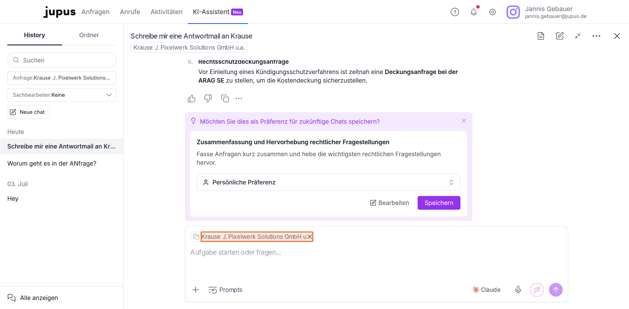This screenshot has width=629, height=309.
Task: Open the three-dot menu in chat header
Action: [596, 36]
